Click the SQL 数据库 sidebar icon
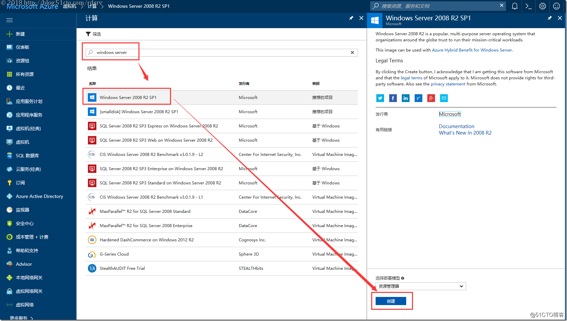567x321 pixels. [x=10, y=156]
